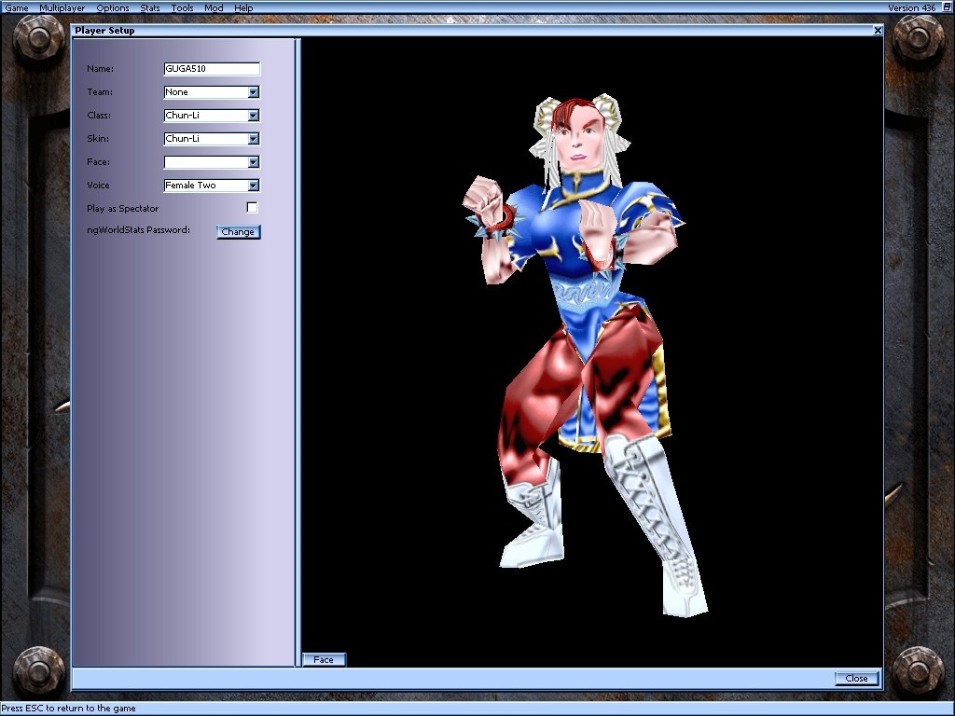Image resolution: width=955 pixels, height=716 pixels.
Task: Click the window icon beside Version 436
Action: [x=947, y=7]
